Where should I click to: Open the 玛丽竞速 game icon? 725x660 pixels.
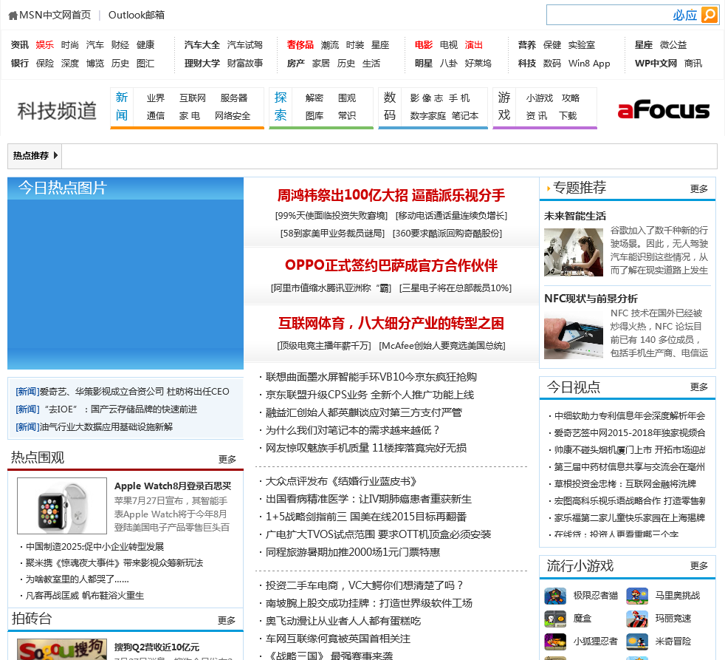coord(636,619)
